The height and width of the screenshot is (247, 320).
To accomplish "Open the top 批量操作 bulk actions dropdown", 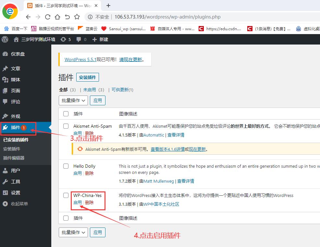I will click(73, 100).
